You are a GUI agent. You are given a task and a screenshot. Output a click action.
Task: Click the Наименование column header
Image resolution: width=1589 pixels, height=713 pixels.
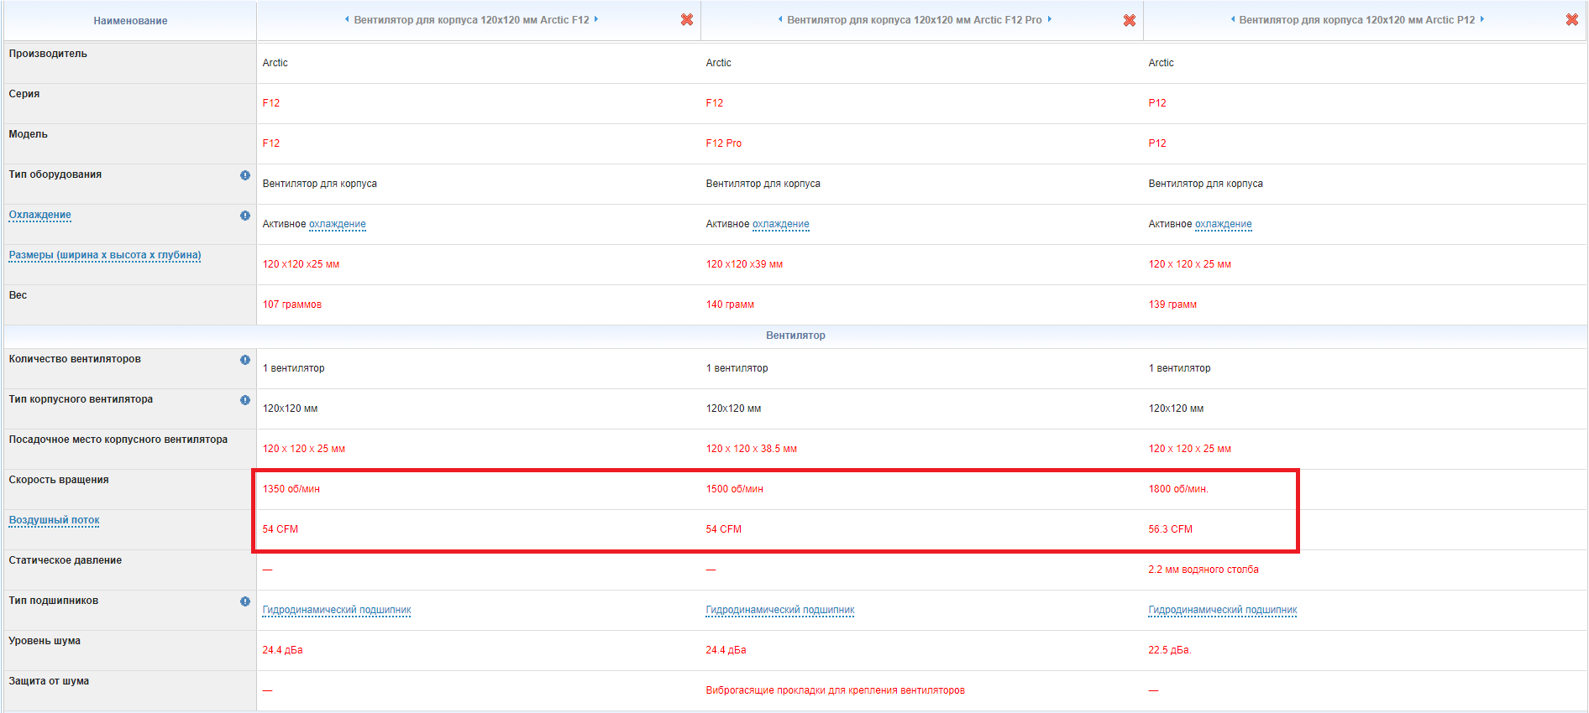130,21
